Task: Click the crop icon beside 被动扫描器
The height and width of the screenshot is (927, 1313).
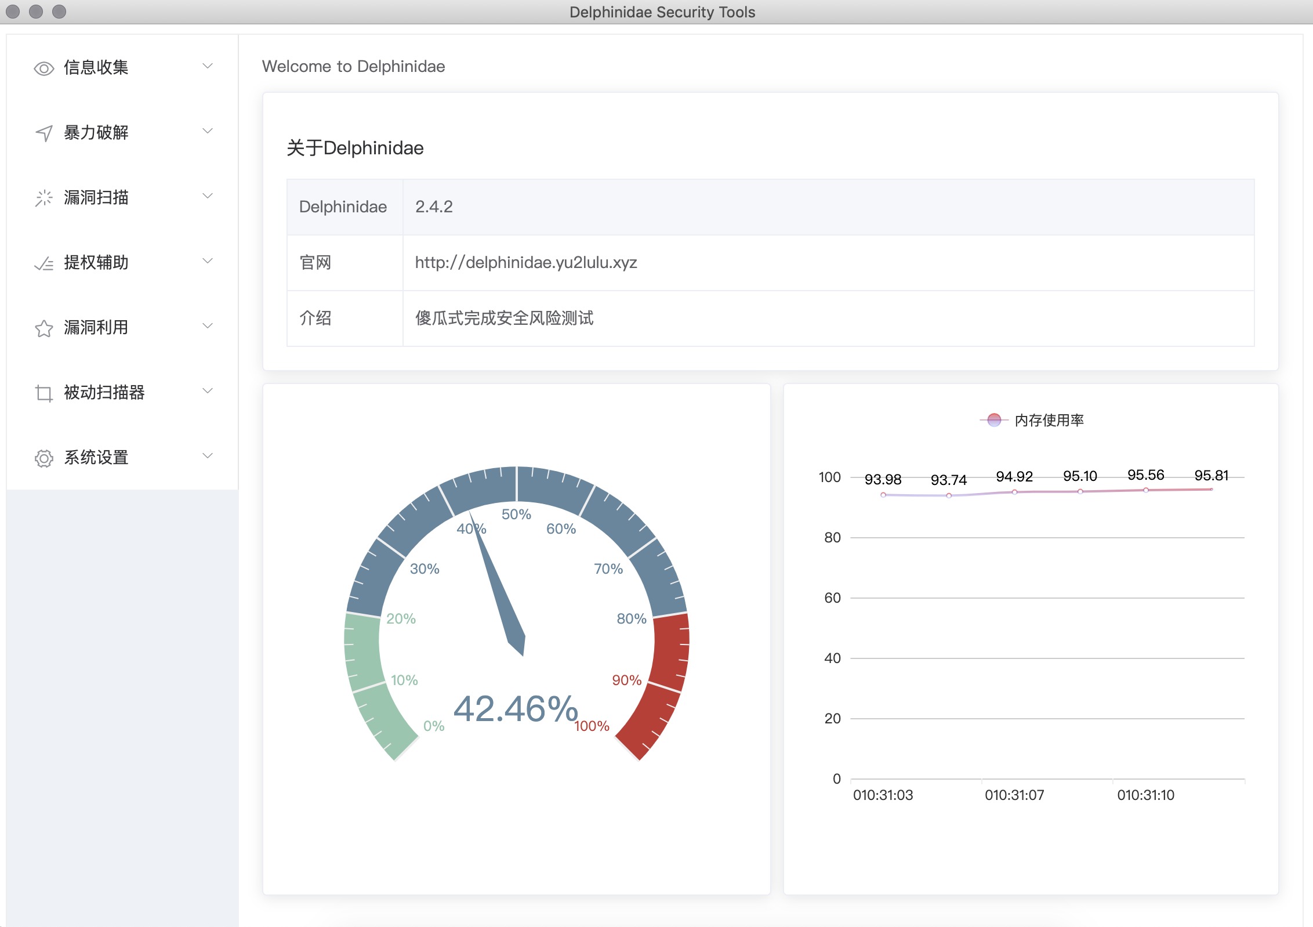Action: click(44, 393)
